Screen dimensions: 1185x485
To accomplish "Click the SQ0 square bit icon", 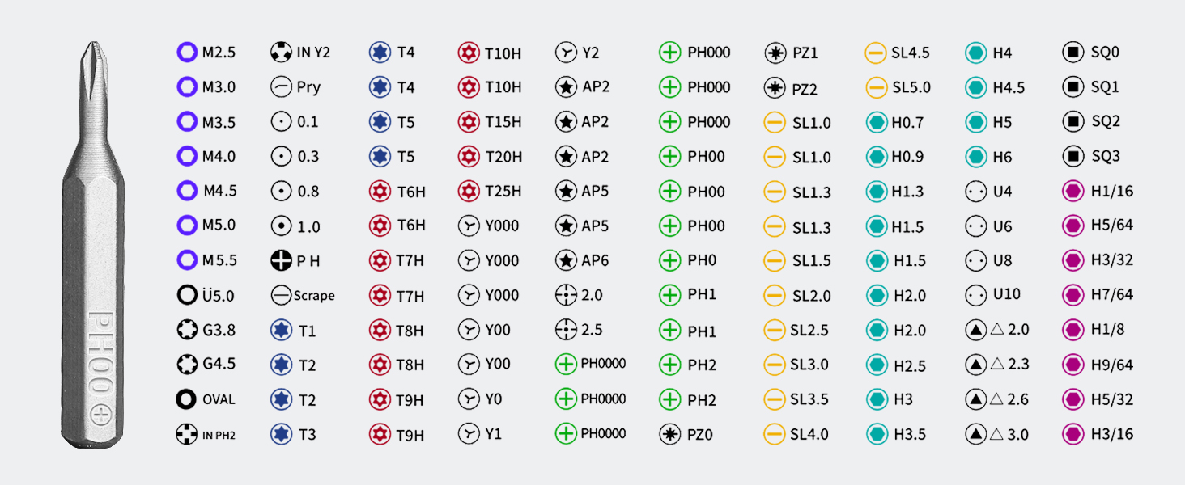I will 1072,53.
